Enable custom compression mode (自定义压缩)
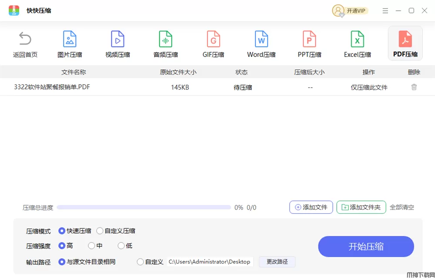435x278 pixels. (x=100, y=231)
